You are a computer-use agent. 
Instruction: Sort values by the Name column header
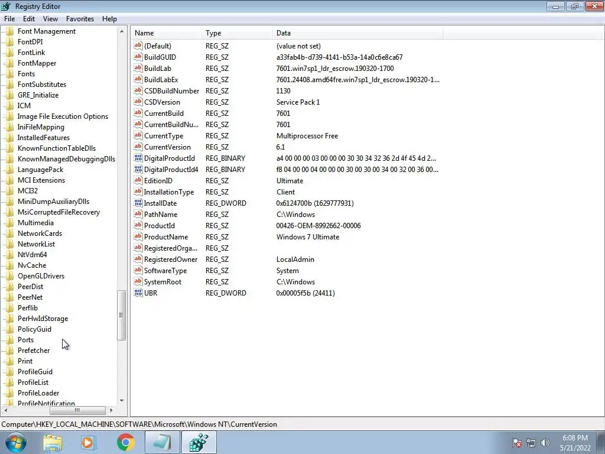[x=166, y=33]
